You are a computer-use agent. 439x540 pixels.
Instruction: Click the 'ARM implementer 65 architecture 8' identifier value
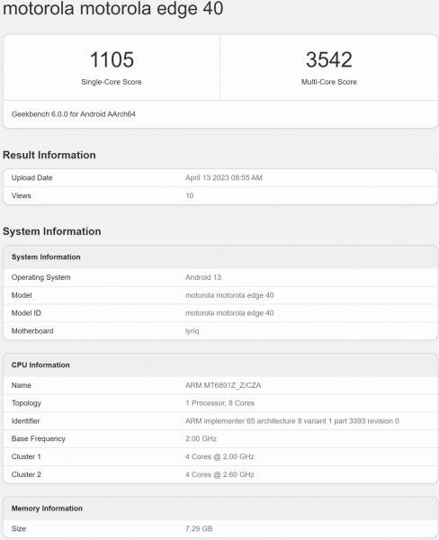[x=292, y=421]
